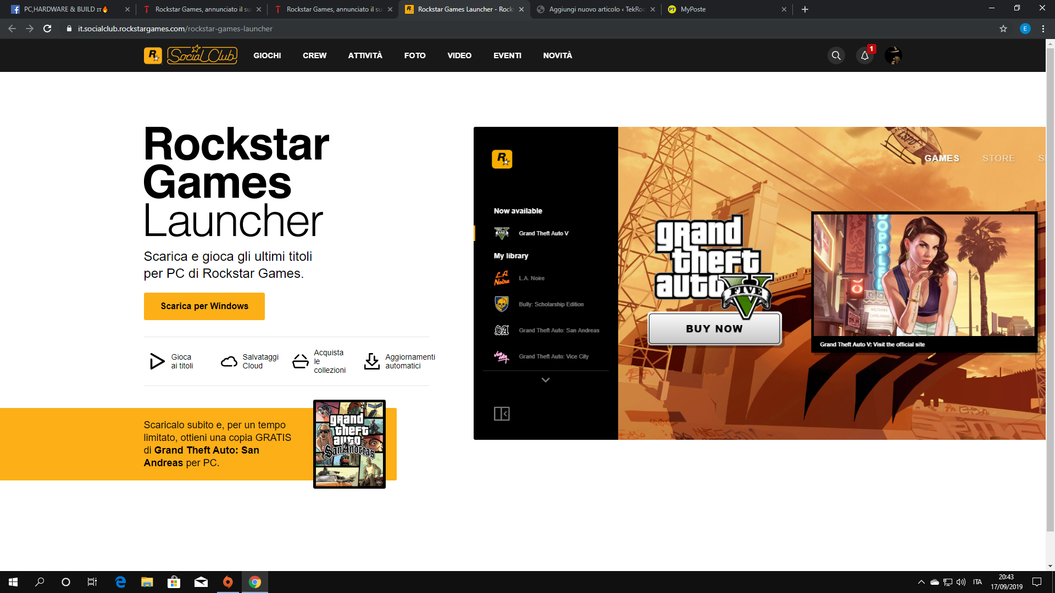Open the ATTIVITÀ menu
The width and height of the screenshot is (1055, 593).
coord(365,55)
